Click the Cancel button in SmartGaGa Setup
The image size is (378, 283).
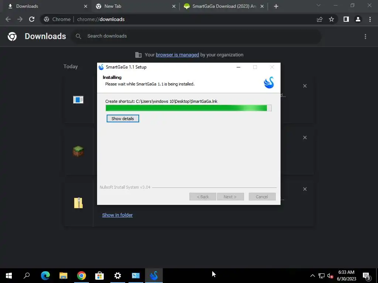point(262,197)
